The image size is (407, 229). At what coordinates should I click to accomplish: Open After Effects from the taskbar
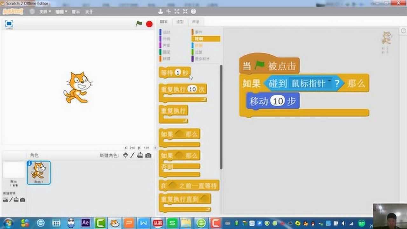pyautogui.click(x=85, y=223)
